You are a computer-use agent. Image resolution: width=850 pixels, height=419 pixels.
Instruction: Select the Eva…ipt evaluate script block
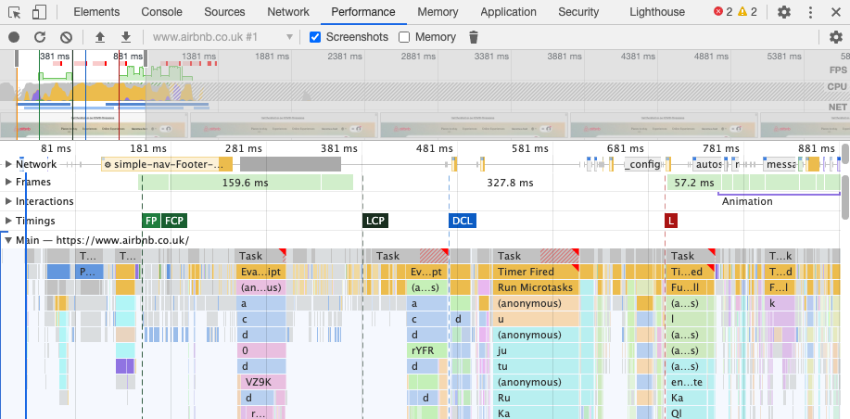[261, 272]
